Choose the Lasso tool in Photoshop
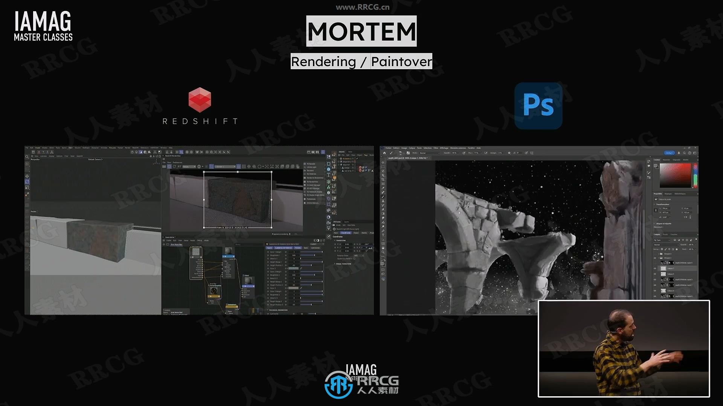Viewport: 723px width, 406px height. (383, 171)
